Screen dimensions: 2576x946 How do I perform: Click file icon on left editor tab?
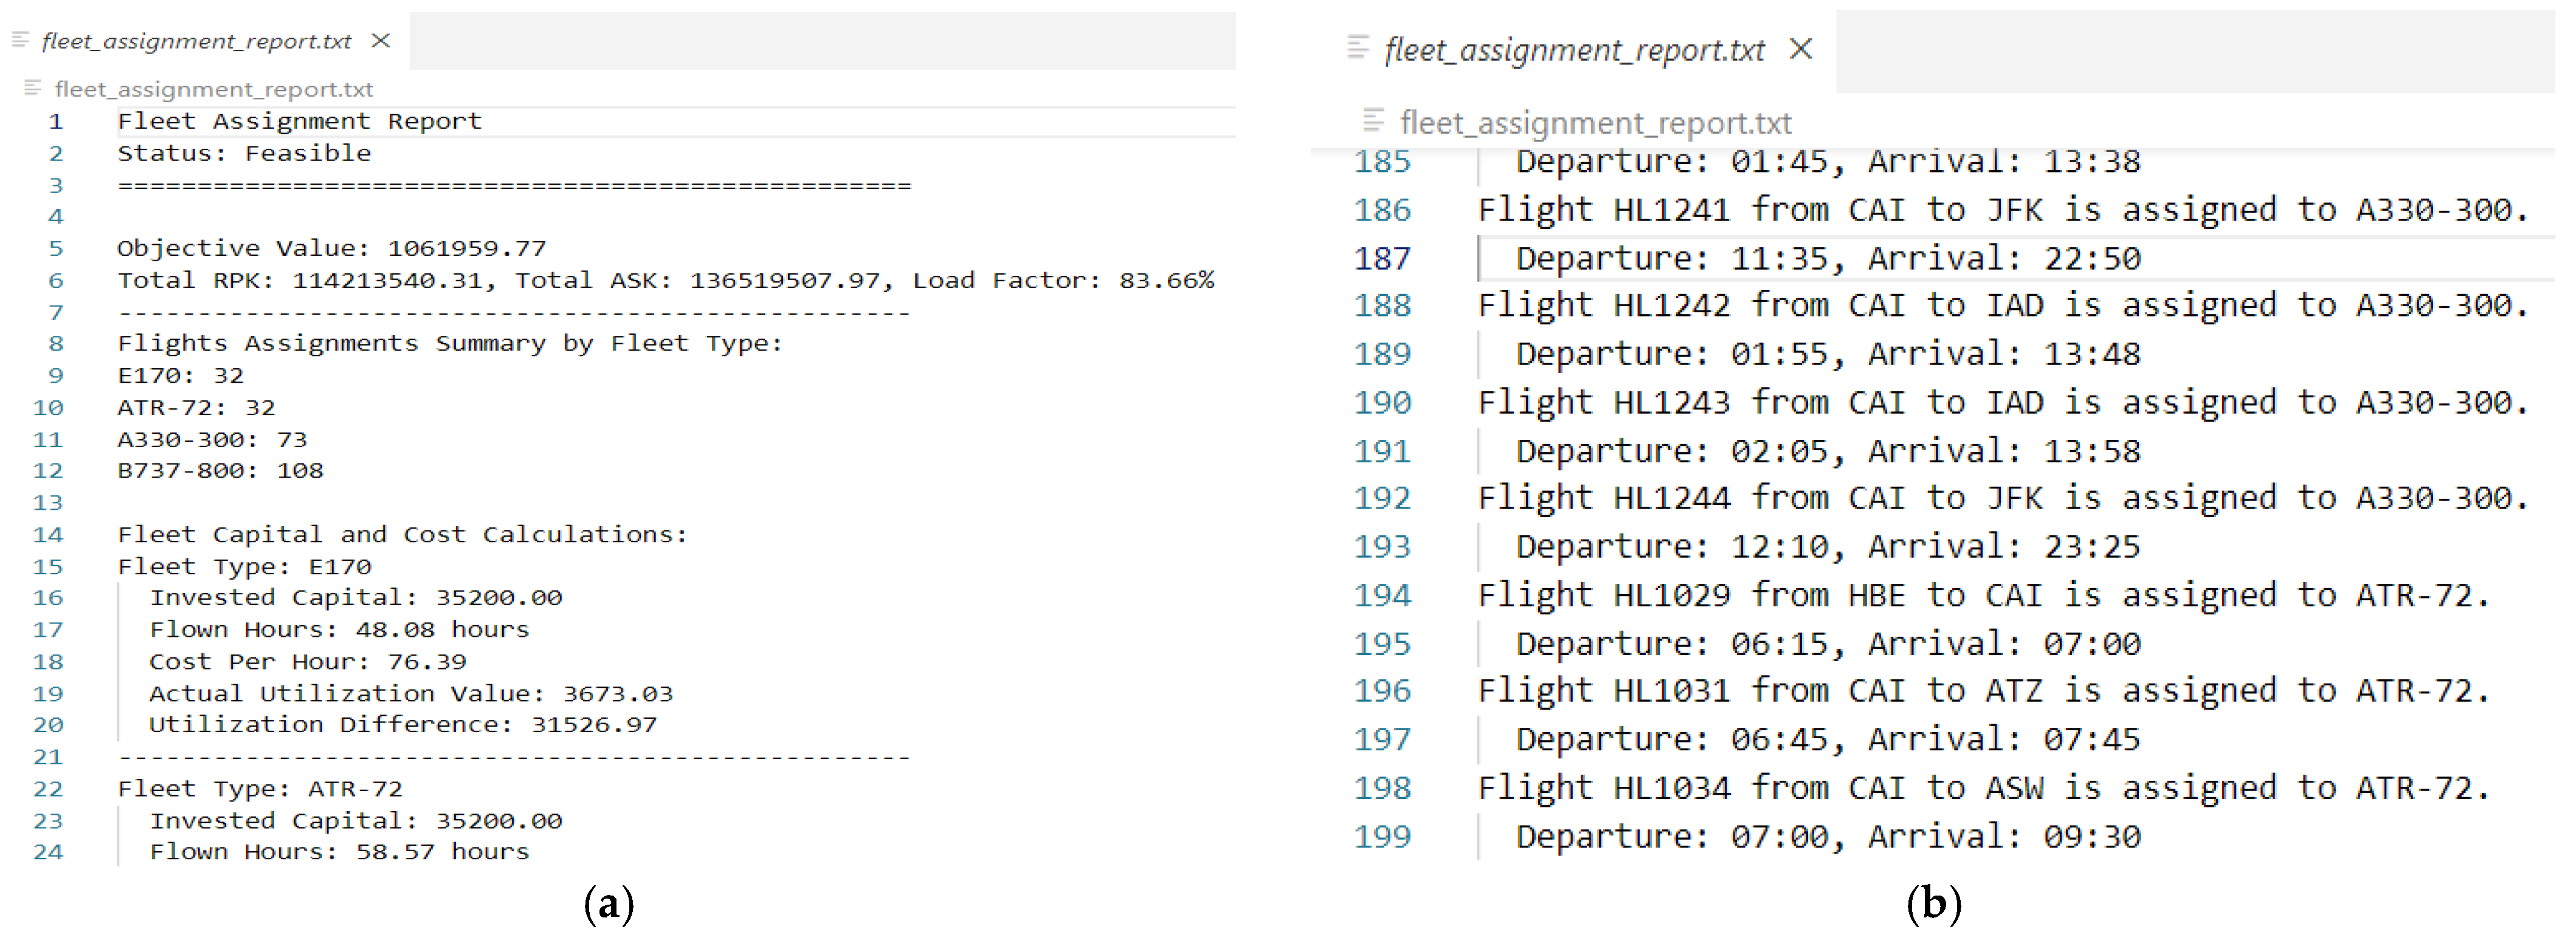(20, 40)
